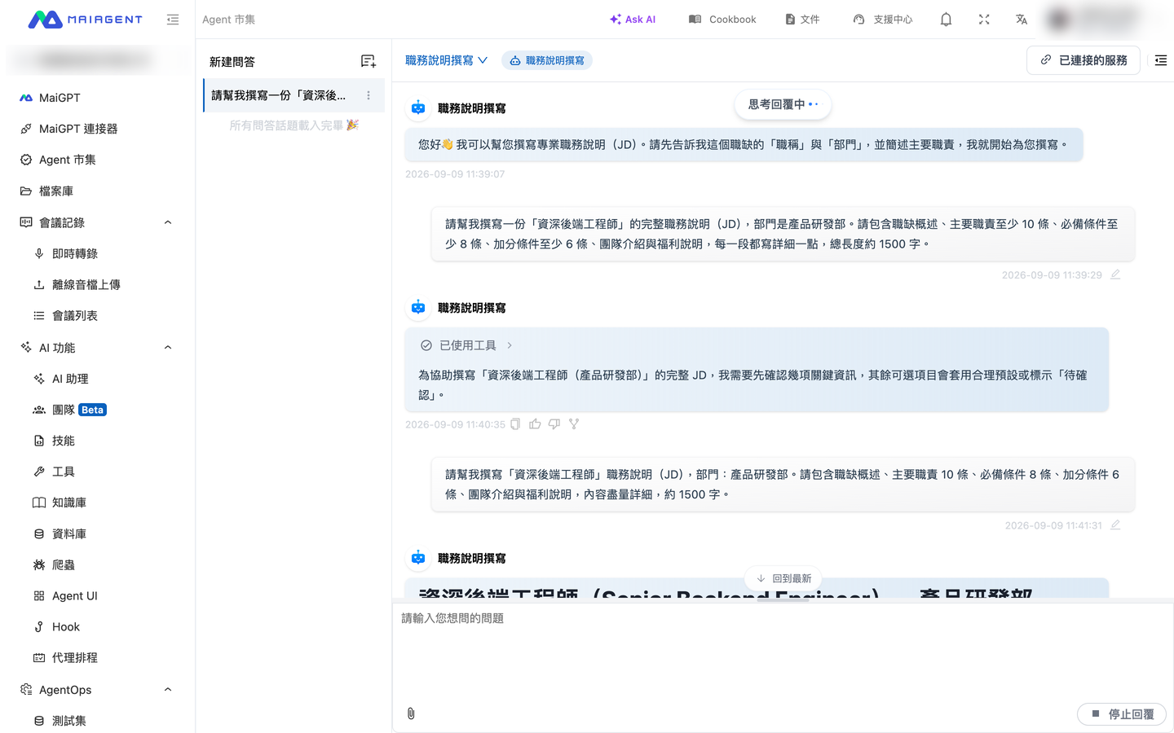Image resolution: width=1174 pixels, height=733 pixels.
Task: Open Ask AI assistant
Action: coord(633,20)
